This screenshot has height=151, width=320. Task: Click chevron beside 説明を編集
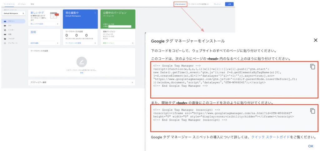tap(57, 43)
